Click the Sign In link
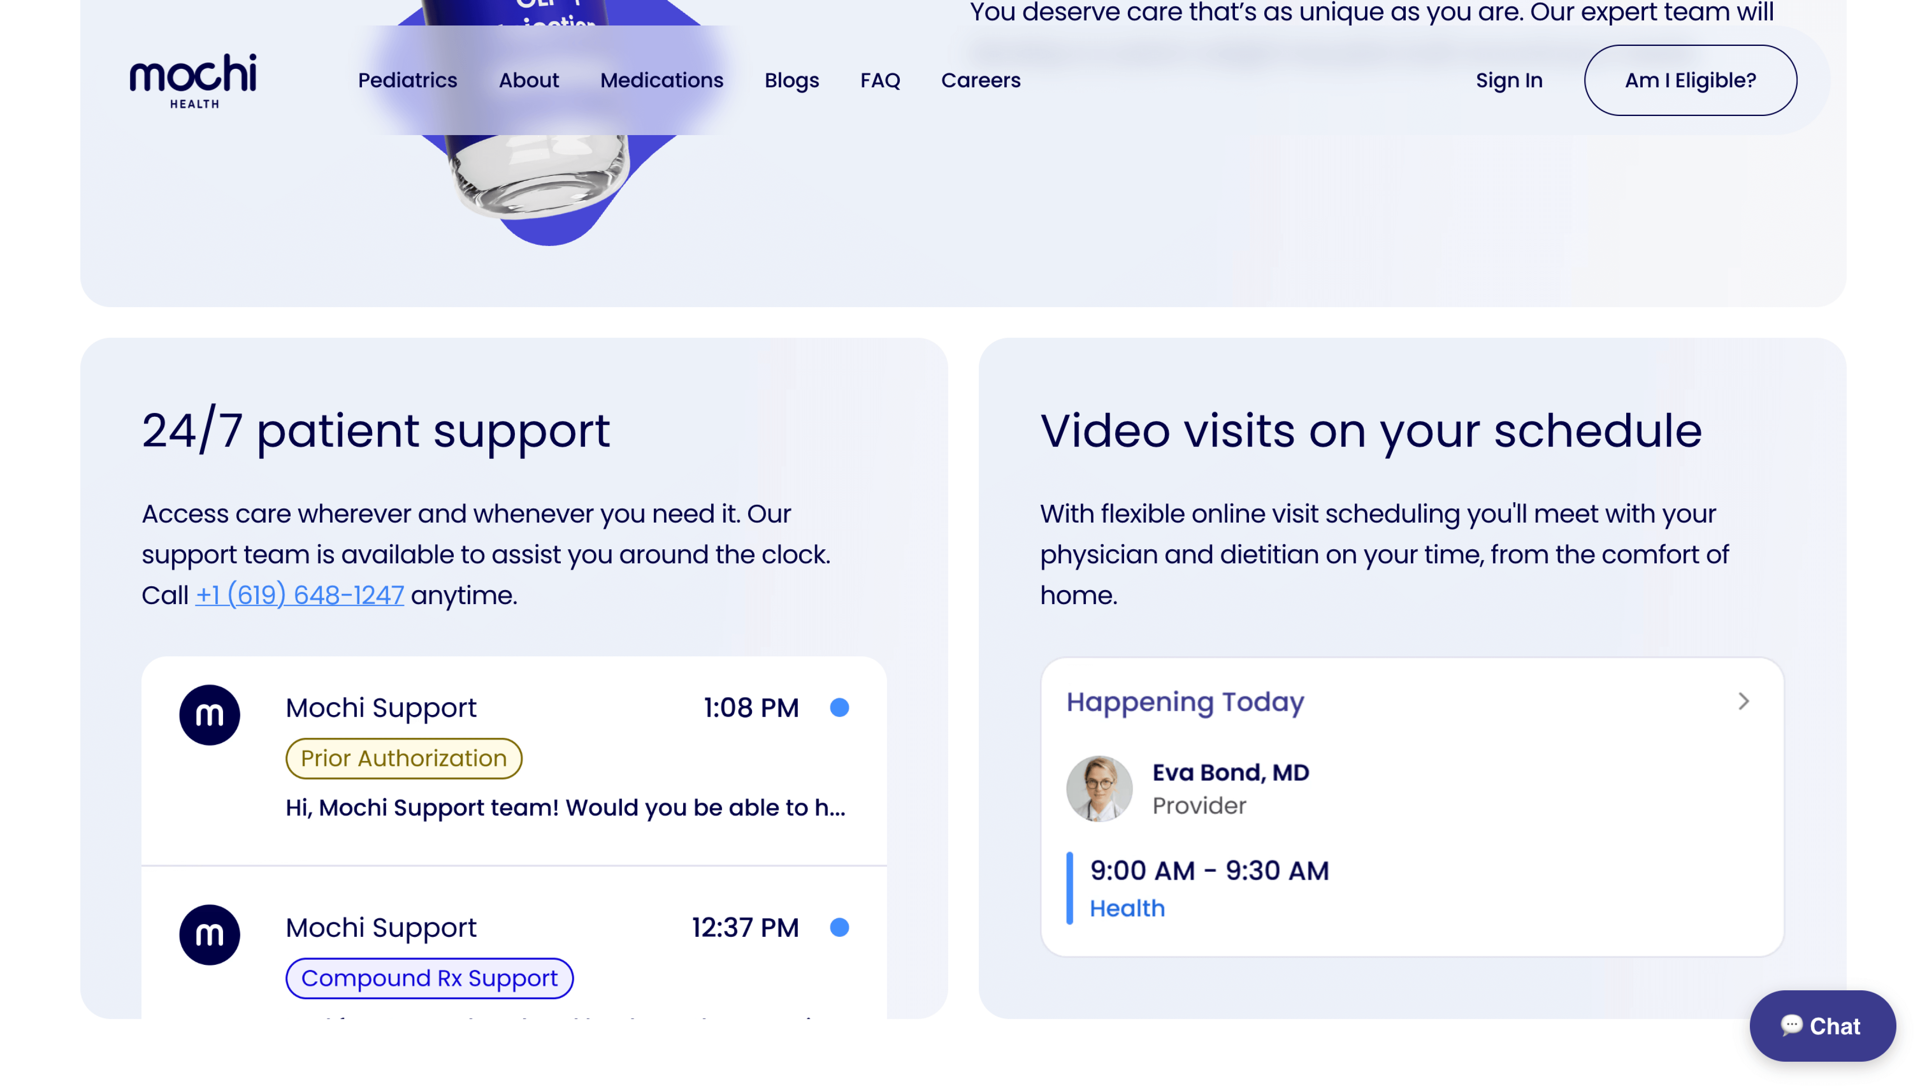 1509,80
